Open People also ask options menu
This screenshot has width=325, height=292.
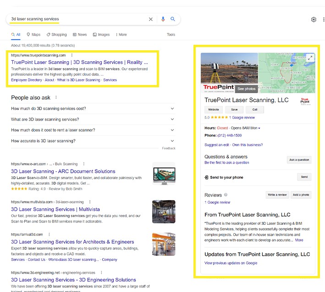pos(56,98)
